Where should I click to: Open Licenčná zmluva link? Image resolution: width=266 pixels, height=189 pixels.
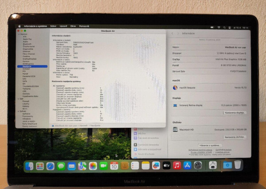click(x=222, y=152)
